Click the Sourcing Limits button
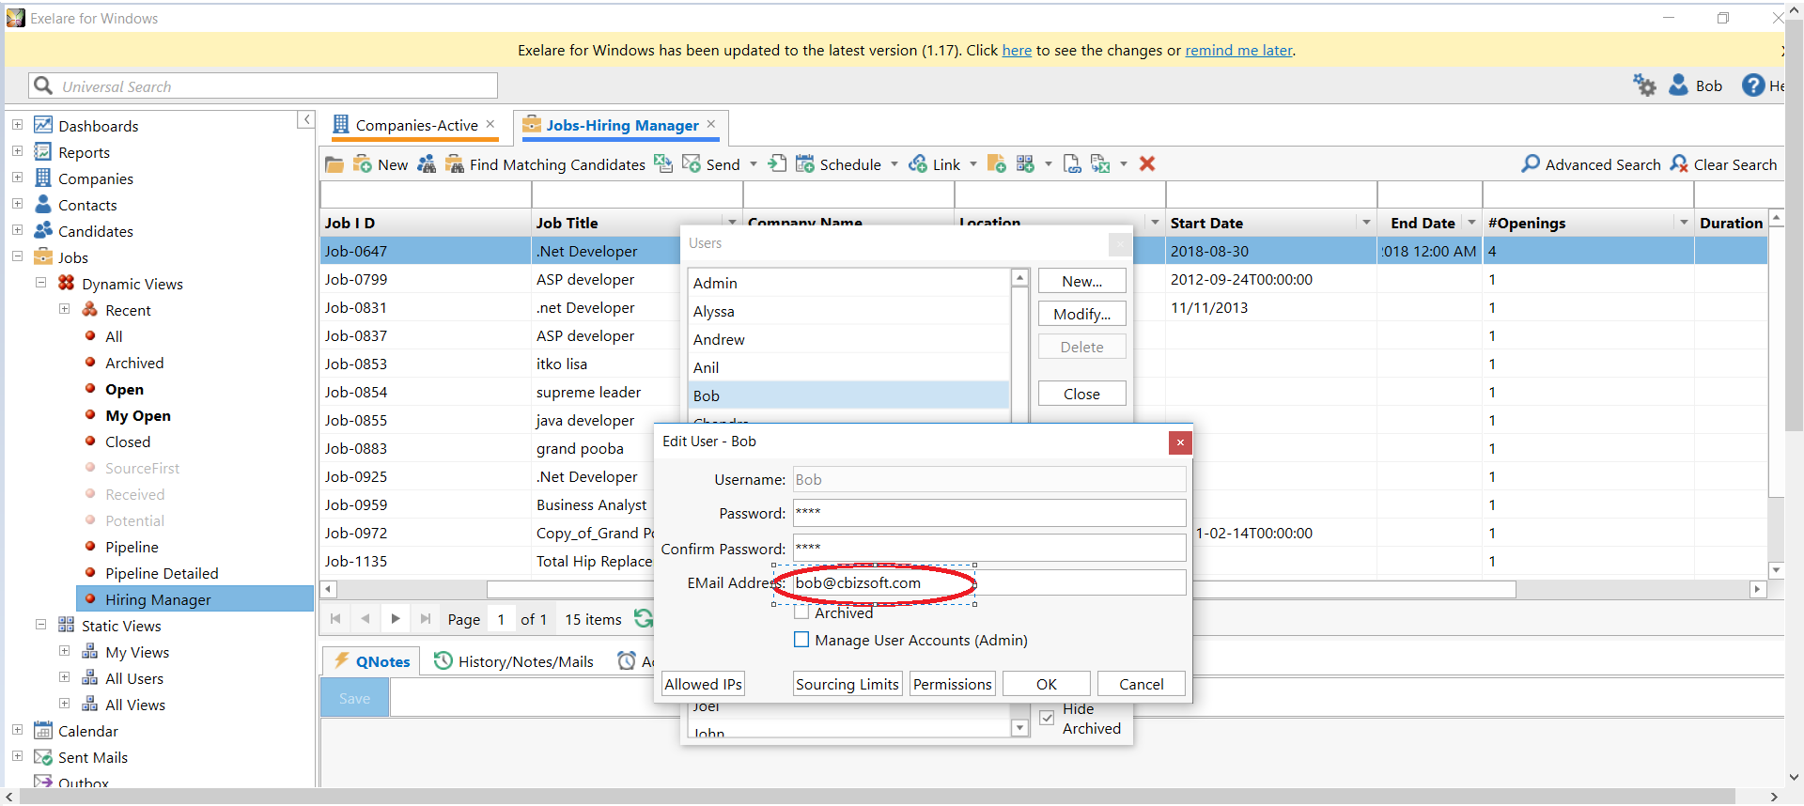Viewport: 1804px width, 806px height. click(848, 684)
